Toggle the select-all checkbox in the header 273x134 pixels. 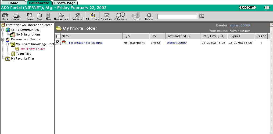[x=58, y=36]
